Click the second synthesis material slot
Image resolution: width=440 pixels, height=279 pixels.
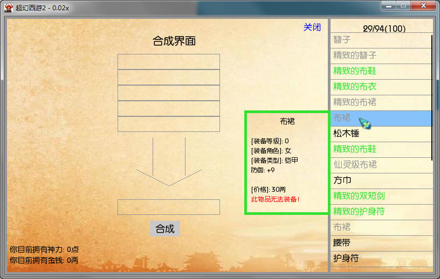[x=169, y=77]
